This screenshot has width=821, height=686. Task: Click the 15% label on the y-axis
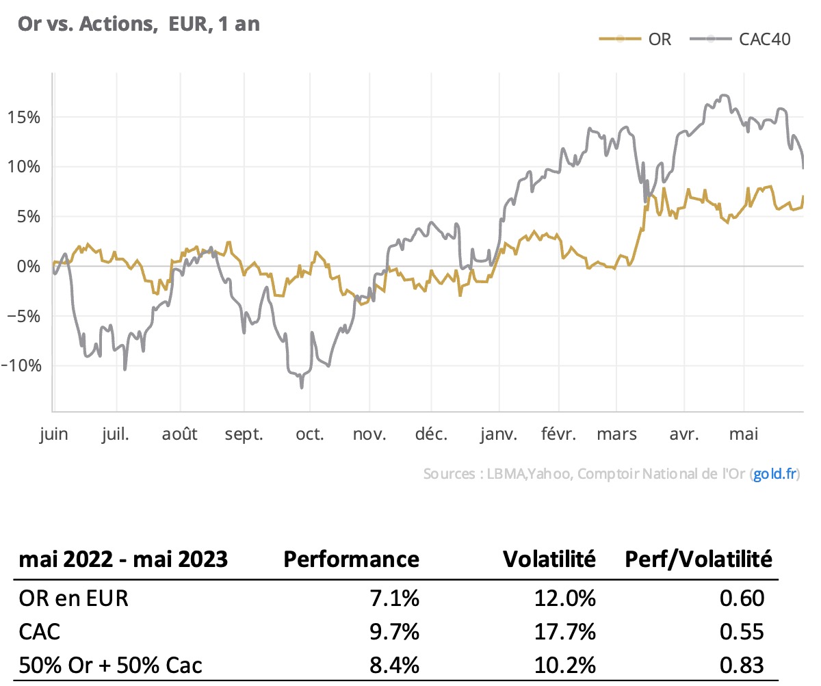coord(24,117)
